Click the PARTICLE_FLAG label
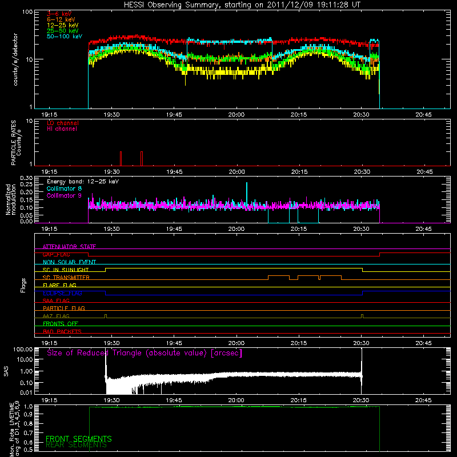The width and height of the screenshot is (457, 457). click(64, 308)
